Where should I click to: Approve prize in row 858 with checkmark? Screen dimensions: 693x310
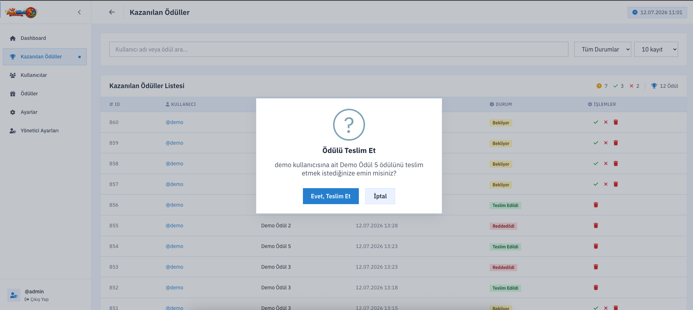(x=596, y=164)
